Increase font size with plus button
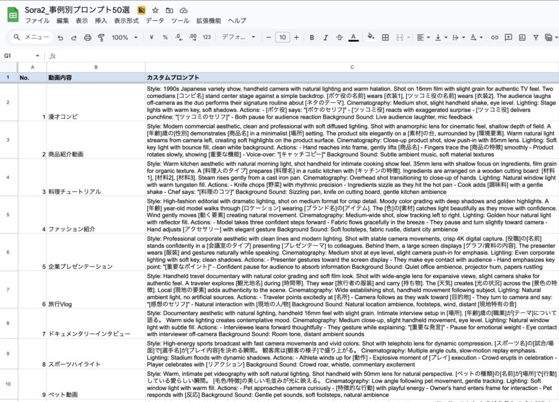Screen dimensions: 559x402 point(296,38)
